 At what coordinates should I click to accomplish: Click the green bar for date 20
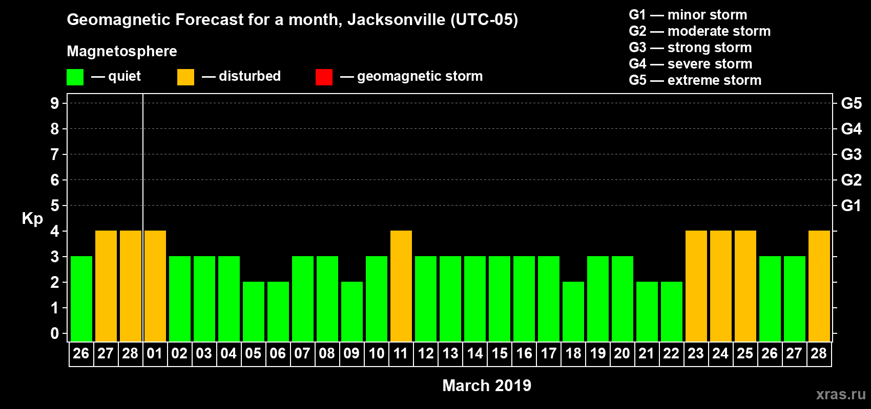coord(623,299)
